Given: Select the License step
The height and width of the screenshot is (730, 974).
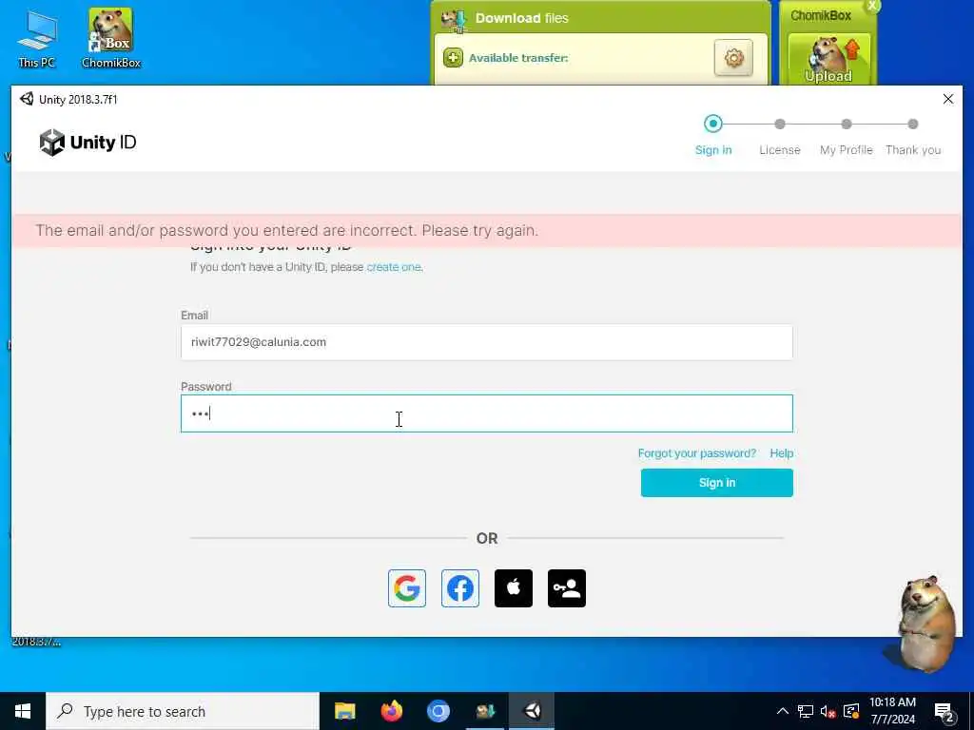Looking at the screenshot, I should (x=780, y=138).
